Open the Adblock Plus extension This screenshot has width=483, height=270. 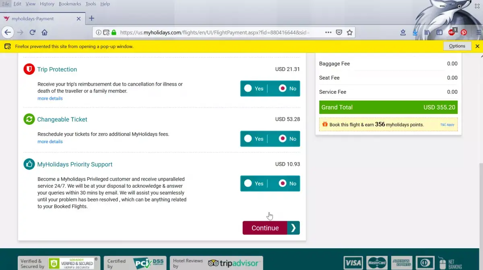coord(452,32)
